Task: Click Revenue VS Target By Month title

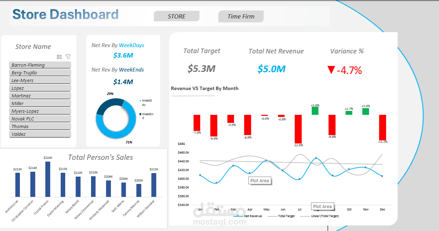Action: point(205,88)
